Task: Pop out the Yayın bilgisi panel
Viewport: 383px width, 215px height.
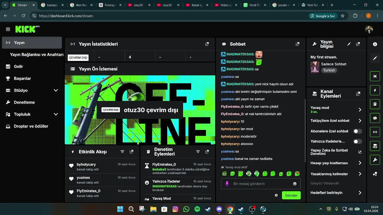Action: (x=358, y=44)
